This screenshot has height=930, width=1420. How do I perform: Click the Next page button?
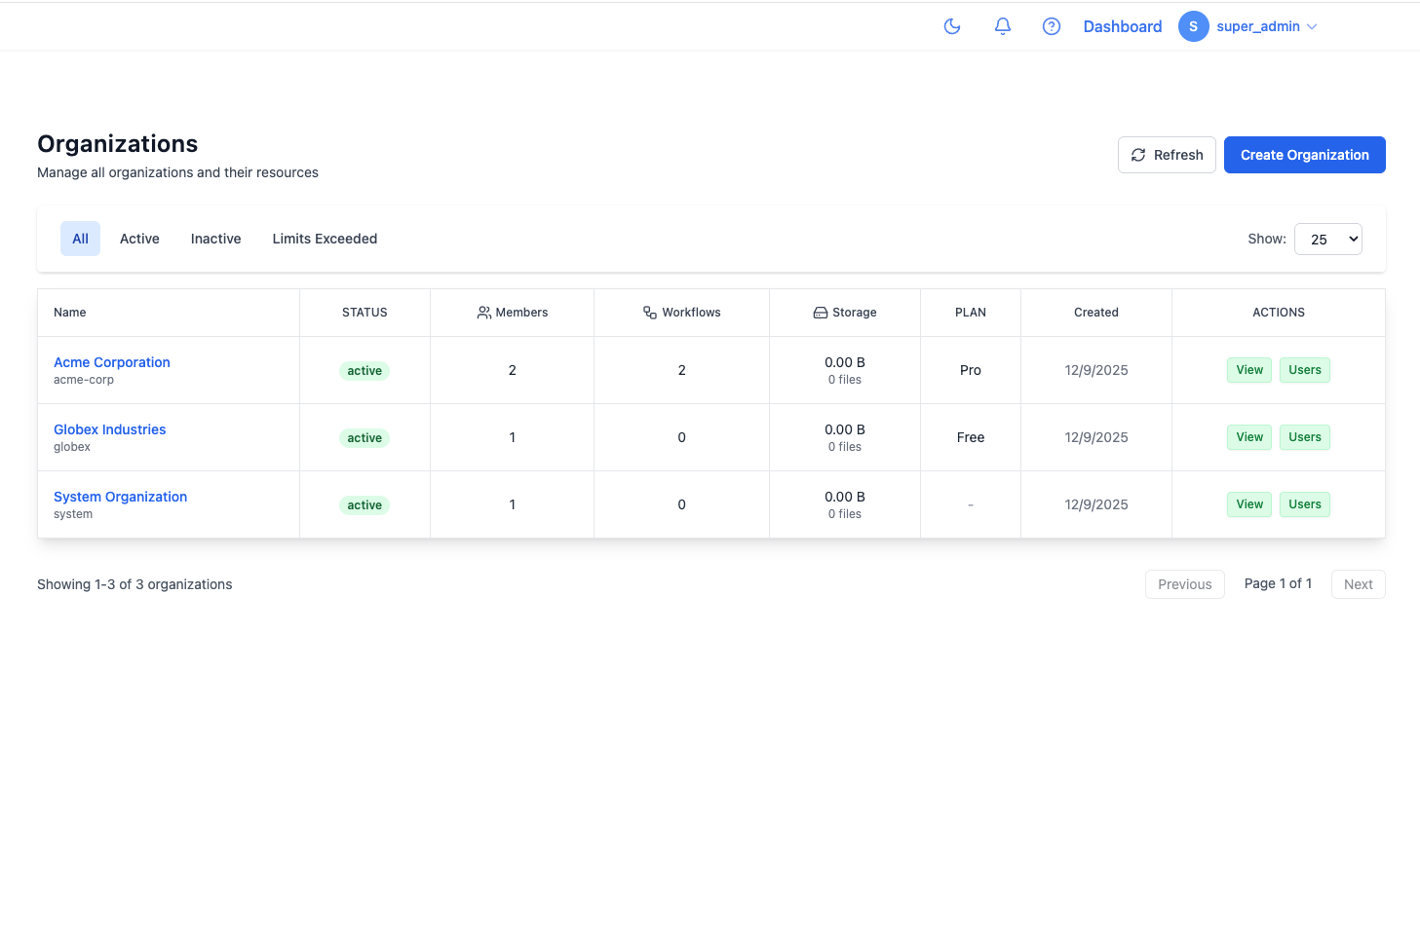(1358, 584)
